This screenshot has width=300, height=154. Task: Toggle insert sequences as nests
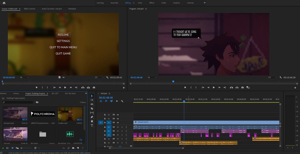click(101, 101)
